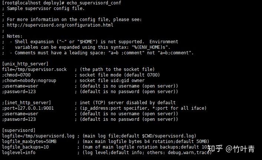Viewport: 262px width, 160px height.
Task: Click the supervisord.org configuration URL
Action: pyautogui.click(x=60, y=25)
